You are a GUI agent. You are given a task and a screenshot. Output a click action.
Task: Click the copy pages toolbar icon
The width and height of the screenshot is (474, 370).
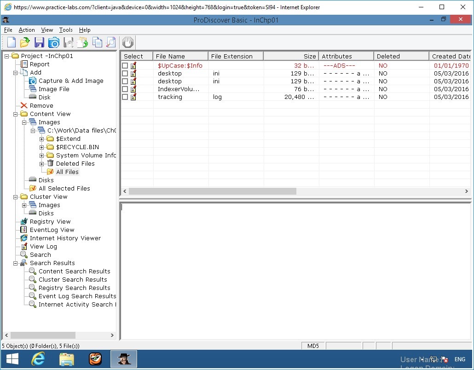click(98, 42)
